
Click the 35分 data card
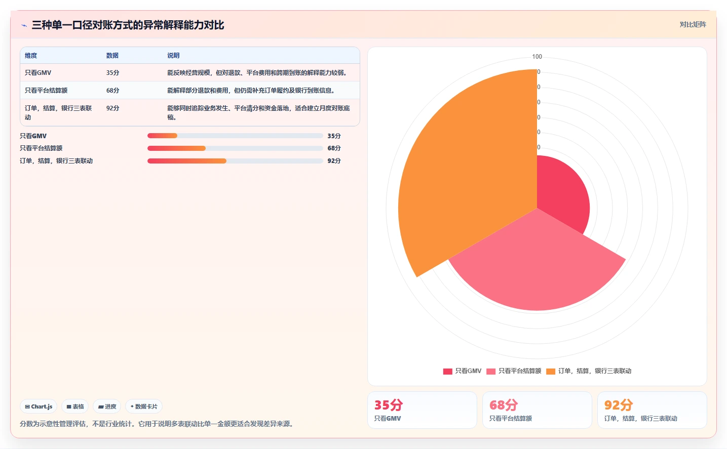coord(422,410)
